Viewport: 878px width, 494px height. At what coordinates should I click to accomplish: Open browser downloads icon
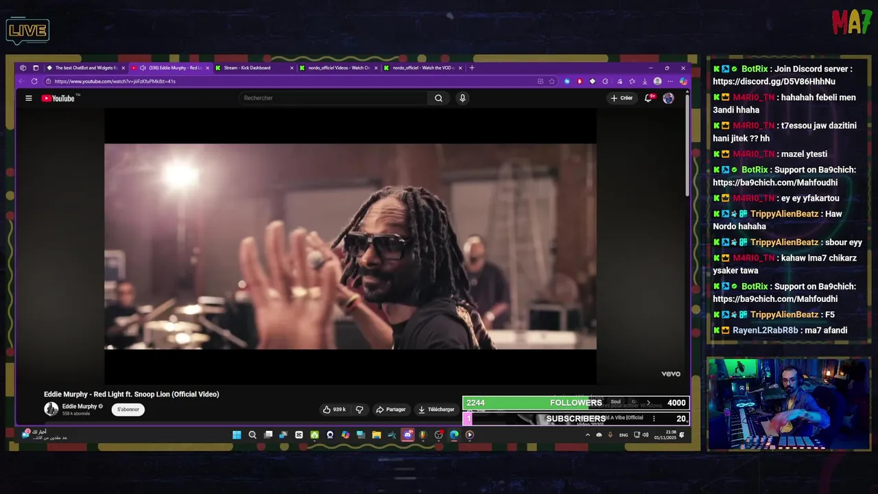tap(644, 81)
